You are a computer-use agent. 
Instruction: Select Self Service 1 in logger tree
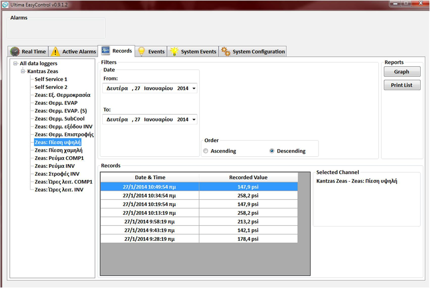(51, 79)
